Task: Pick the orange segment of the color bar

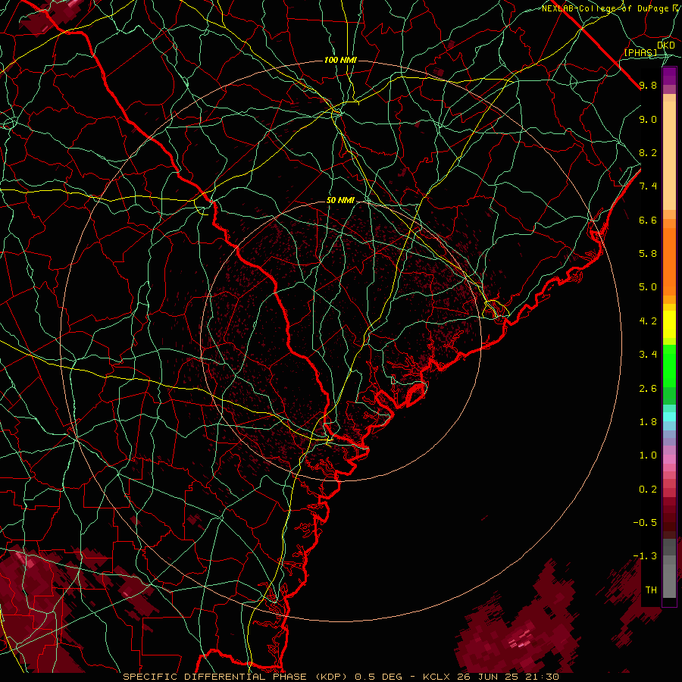Action: click(669, 261)
